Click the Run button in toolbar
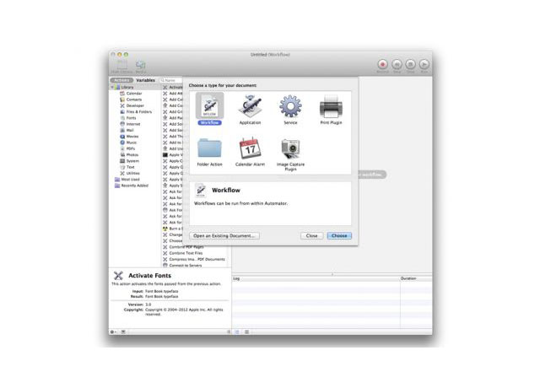The image size is (540, 388). (x=424, y=64)
